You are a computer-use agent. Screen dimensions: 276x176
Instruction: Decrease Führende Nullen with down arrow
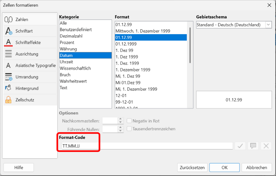point(121,131)
